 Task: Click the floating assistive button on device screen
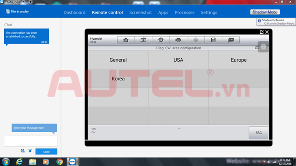264,47
